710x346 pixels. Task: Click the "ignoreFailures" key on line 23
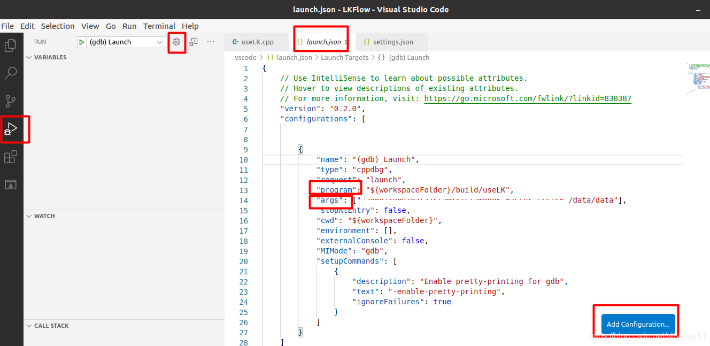pyautogui.click(x=389, y=302)
